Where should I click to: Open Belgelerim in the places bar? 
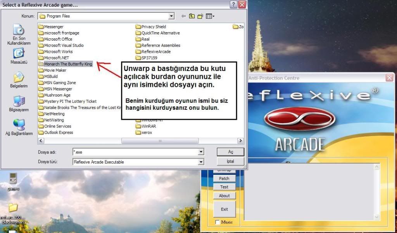point(19,80)
